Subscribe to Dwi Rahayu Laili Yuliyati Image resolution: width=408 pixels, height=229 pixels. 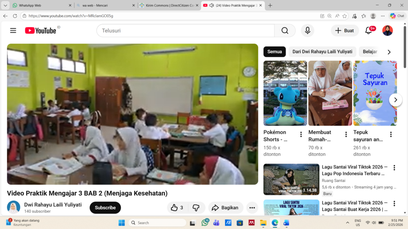pos(105,208)
